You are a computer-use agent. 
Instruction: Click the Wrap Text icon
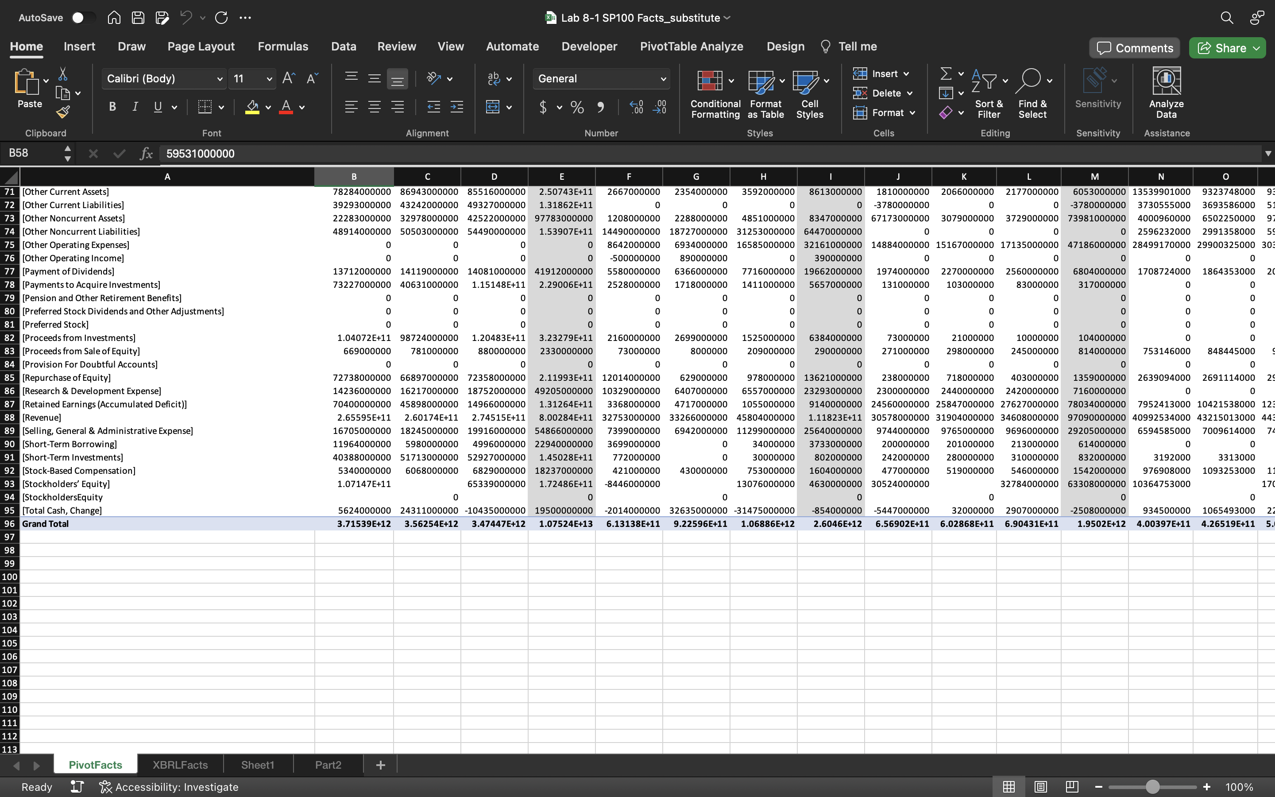click(x=494, y=78)
